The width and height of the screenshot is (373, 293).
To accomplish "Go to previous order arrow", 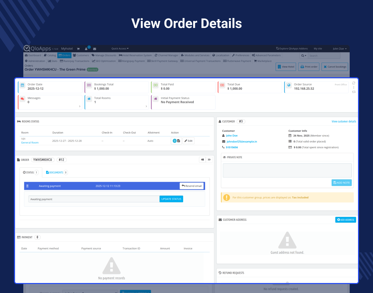I will 202,159.
